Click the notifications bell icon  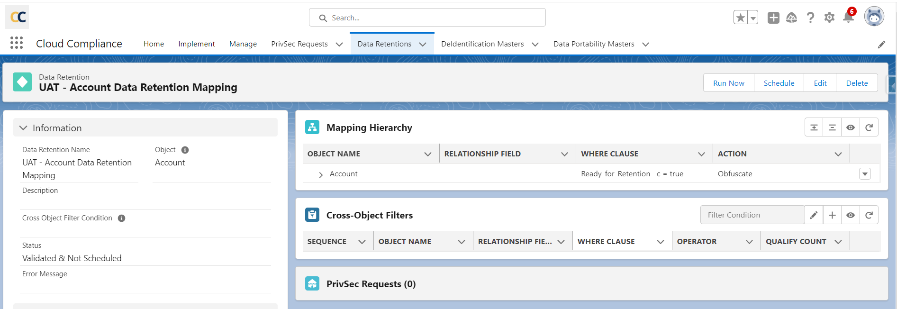848,18
